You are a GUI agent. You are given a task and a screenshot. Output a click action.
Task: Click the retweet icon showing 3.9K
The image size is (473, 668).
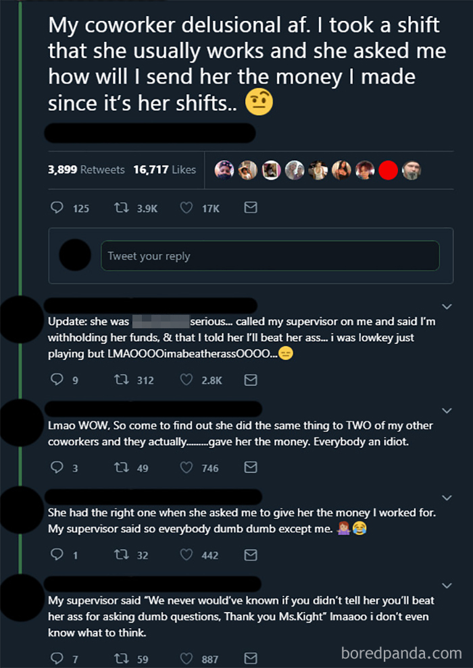(x=120, y=208)
